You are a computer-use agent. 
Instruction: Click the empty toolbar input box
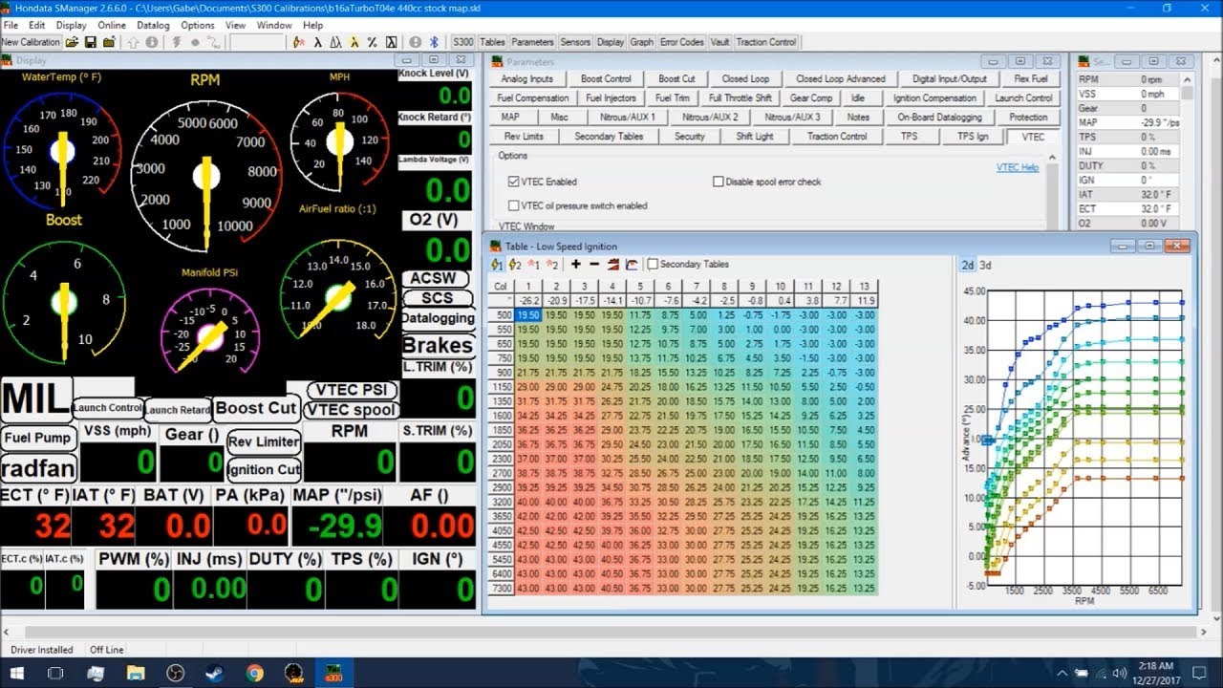(x=257, y=42)
